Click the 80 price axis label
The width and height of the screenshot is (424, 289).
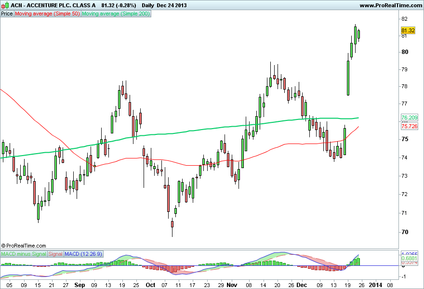[x=405, y=52]
